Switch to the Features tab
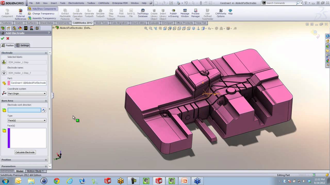Image resolution: width=330 pixels, height=185 pixels. tap(7, 23)
